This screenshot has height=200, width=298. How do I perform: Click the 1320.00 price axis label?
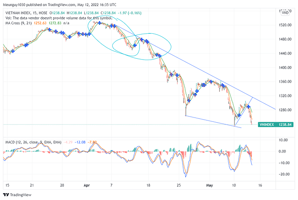tap(285, 96)
